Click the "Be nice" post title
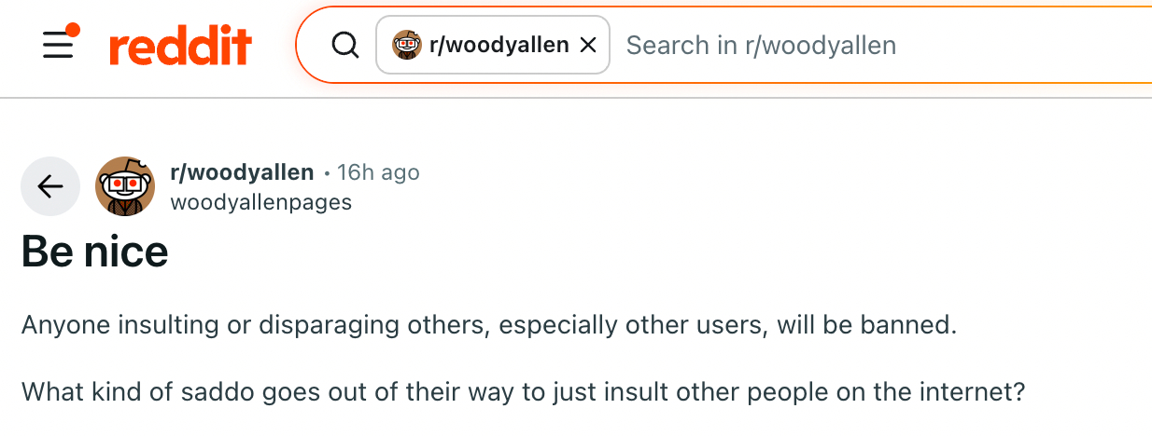Viewport: 1152px width, 436px height. [x=94, y=252]
